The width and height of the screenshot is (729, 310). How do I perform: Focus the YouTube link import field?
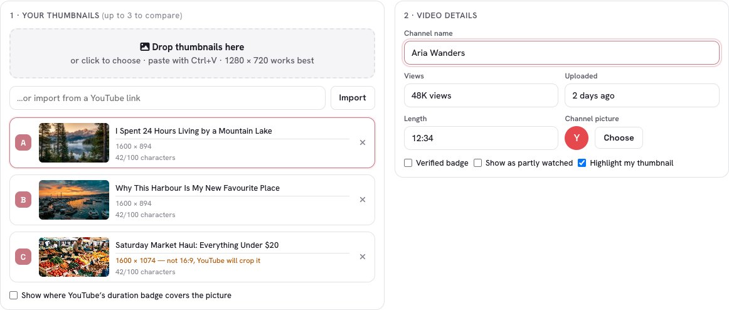tap(168, 98)
